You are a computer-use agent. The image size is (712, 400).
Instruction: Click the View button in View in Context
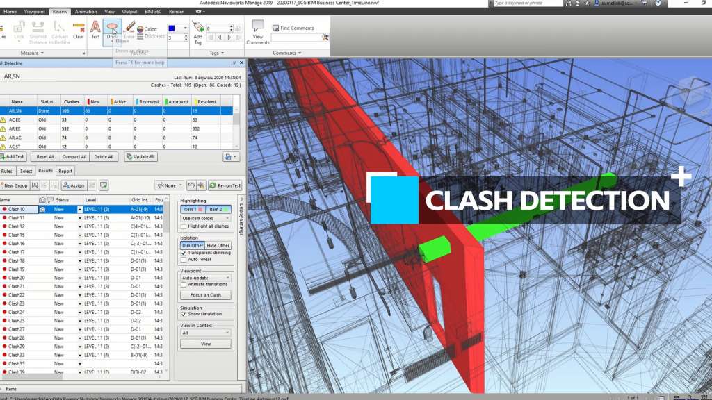pyautogui.click(x=206, y=344)
